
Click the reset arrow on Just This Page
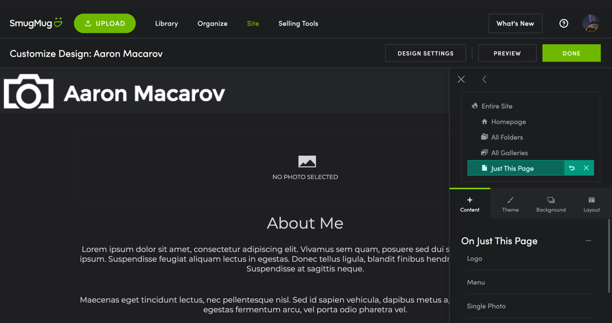[572, 168]
